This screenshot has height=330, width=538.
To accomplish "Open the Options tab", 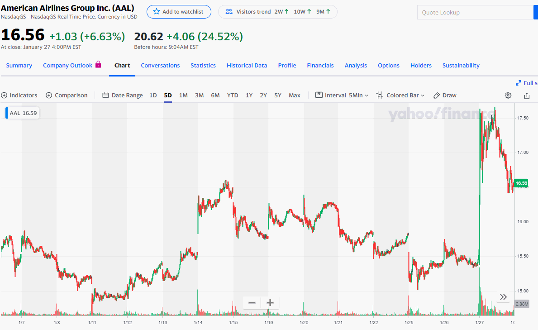I will (388, 65).
